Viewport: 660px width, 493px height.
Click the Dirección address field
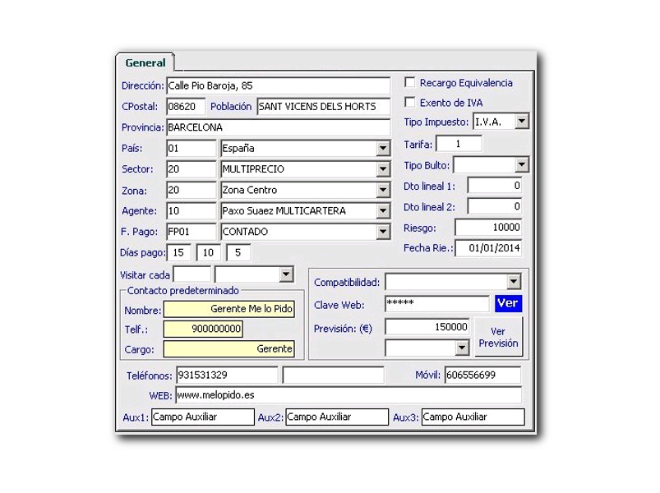tap(278, 85)
